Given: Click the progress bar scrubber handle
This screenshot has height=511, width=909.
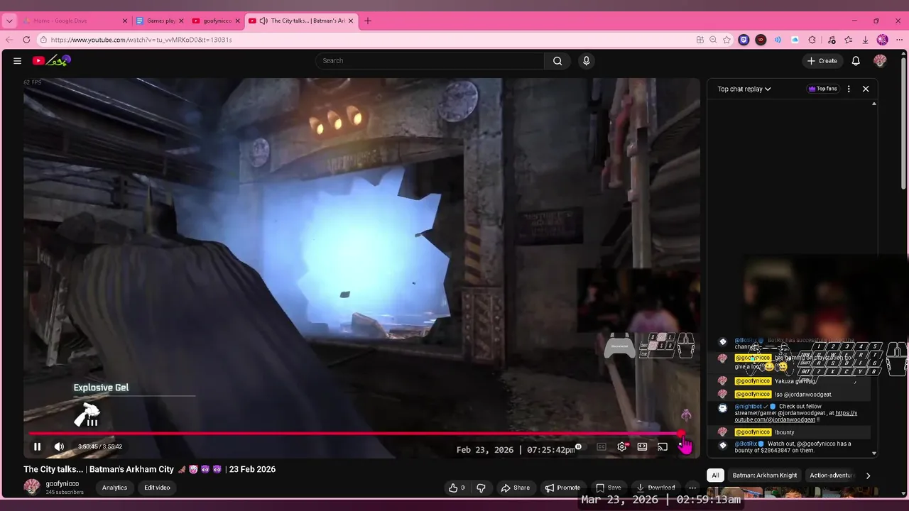Looking at the screenshot, I should [682, 433].
